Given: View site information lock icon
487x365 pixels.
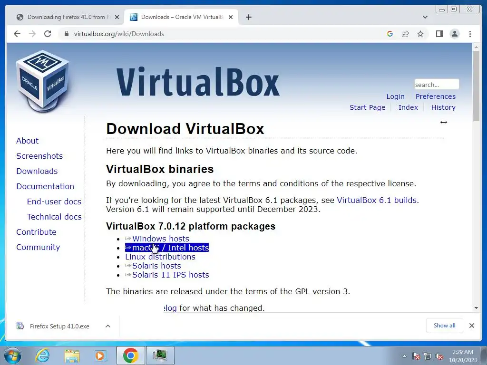Looking at the screenshot, I should click(x=66, y=34).
